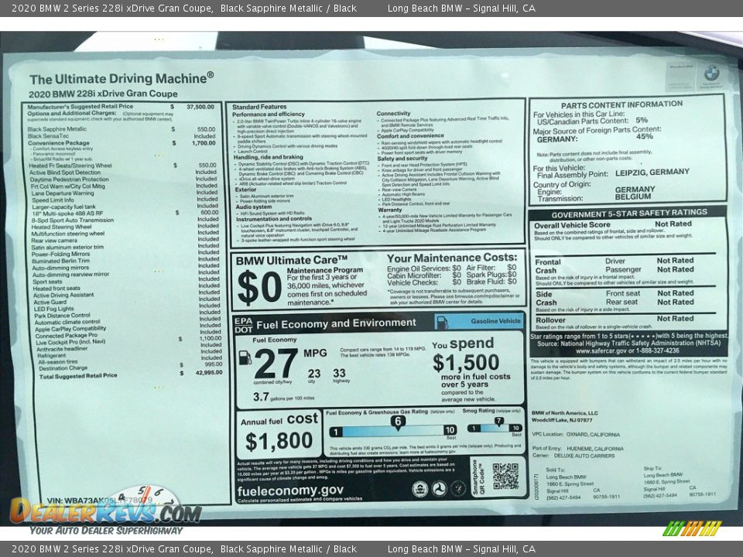Click the carrier name 'DELUXE AUTO CARRIERS'
The width and height of the screenshot is (743, 557).
584,456
